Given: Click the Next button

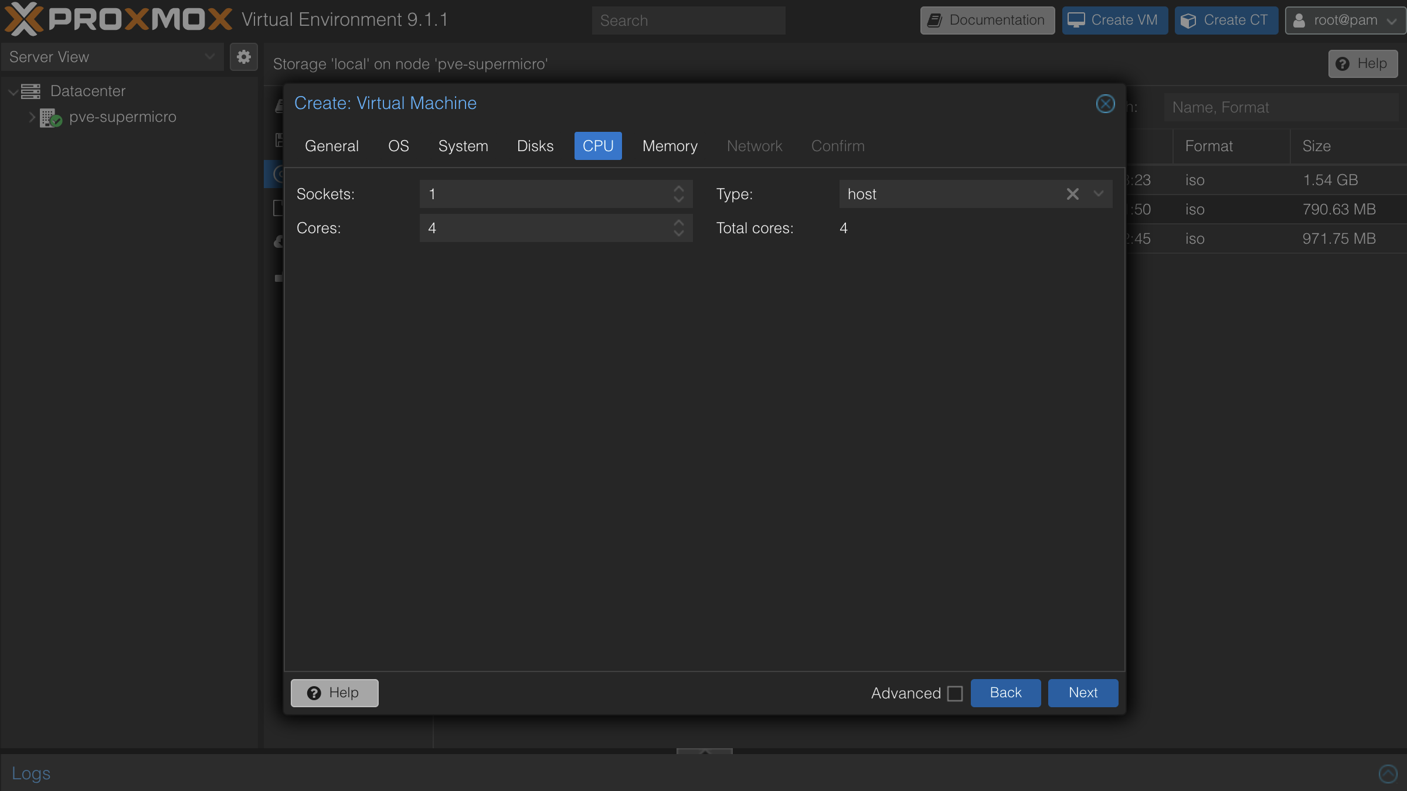Looking at the screenshot, I should (x=1082, y=693).
